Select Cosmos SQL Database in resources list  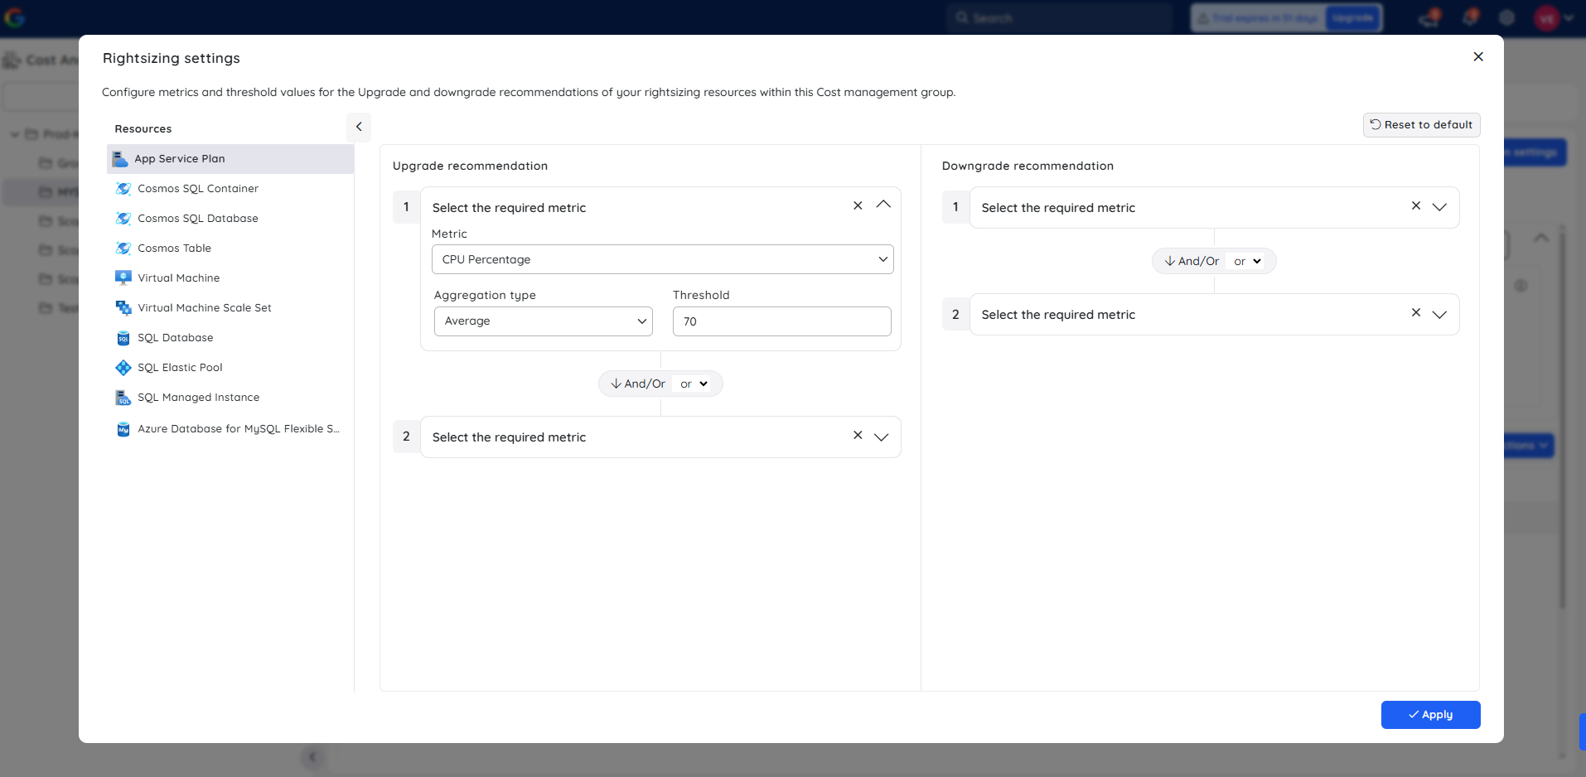[x=230, y=219]
